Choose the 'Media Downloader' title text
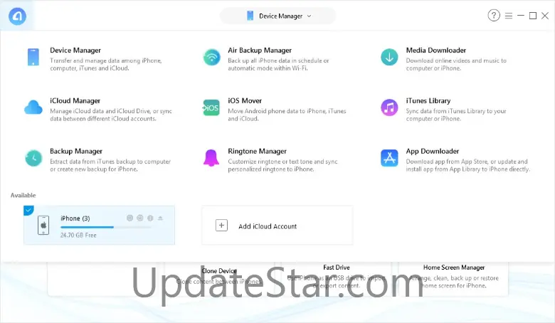The height and width of the screenshot is (323, 555). tap(436, 51)
